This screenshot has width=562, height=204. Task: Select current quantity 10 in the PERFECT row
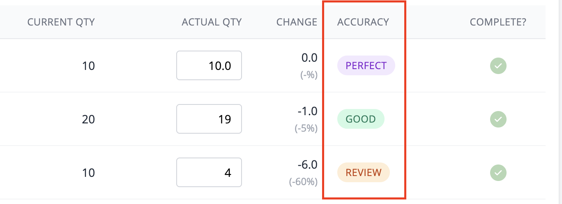[x=88, y=66]
